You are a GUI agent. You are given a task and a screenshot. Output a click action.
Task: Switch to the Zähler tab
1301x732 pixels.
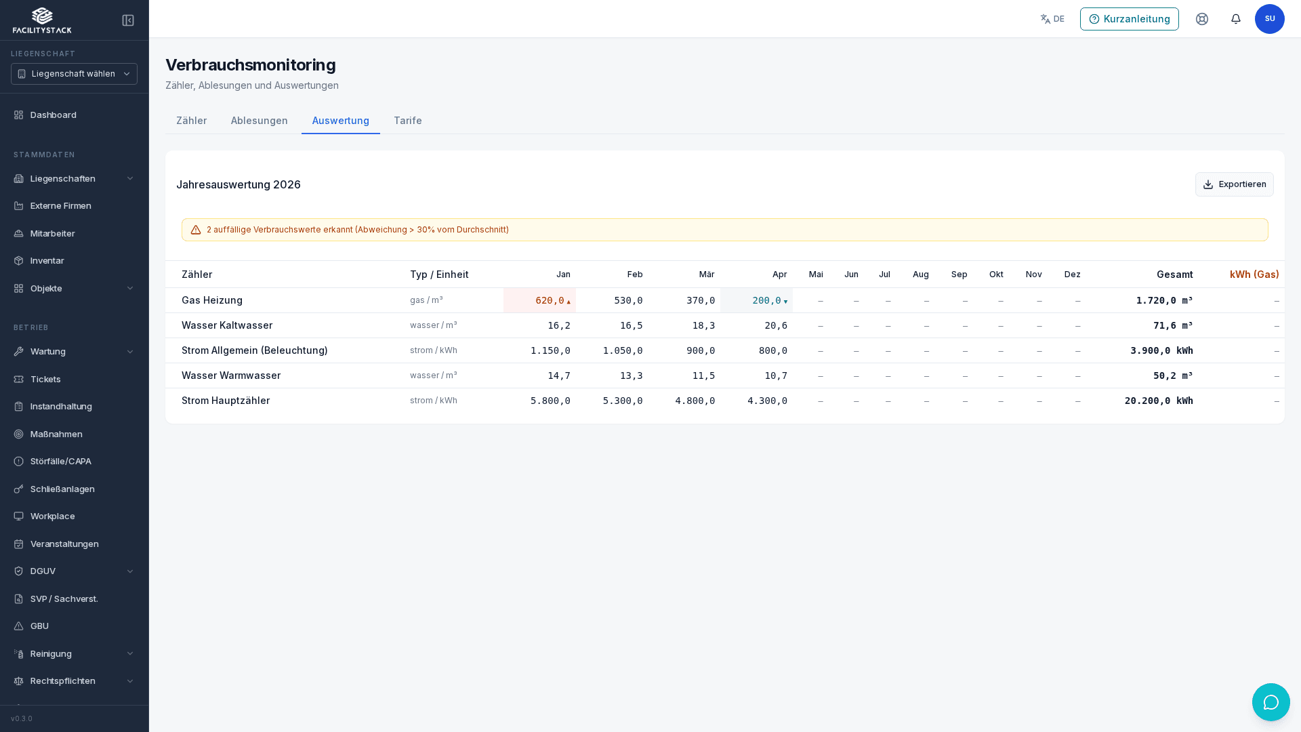tap(191, 121)
